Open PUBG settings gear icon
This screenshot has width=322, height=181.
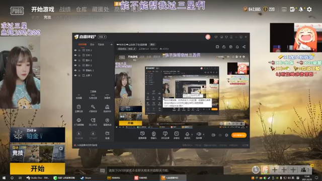click(x=309, y=9)
